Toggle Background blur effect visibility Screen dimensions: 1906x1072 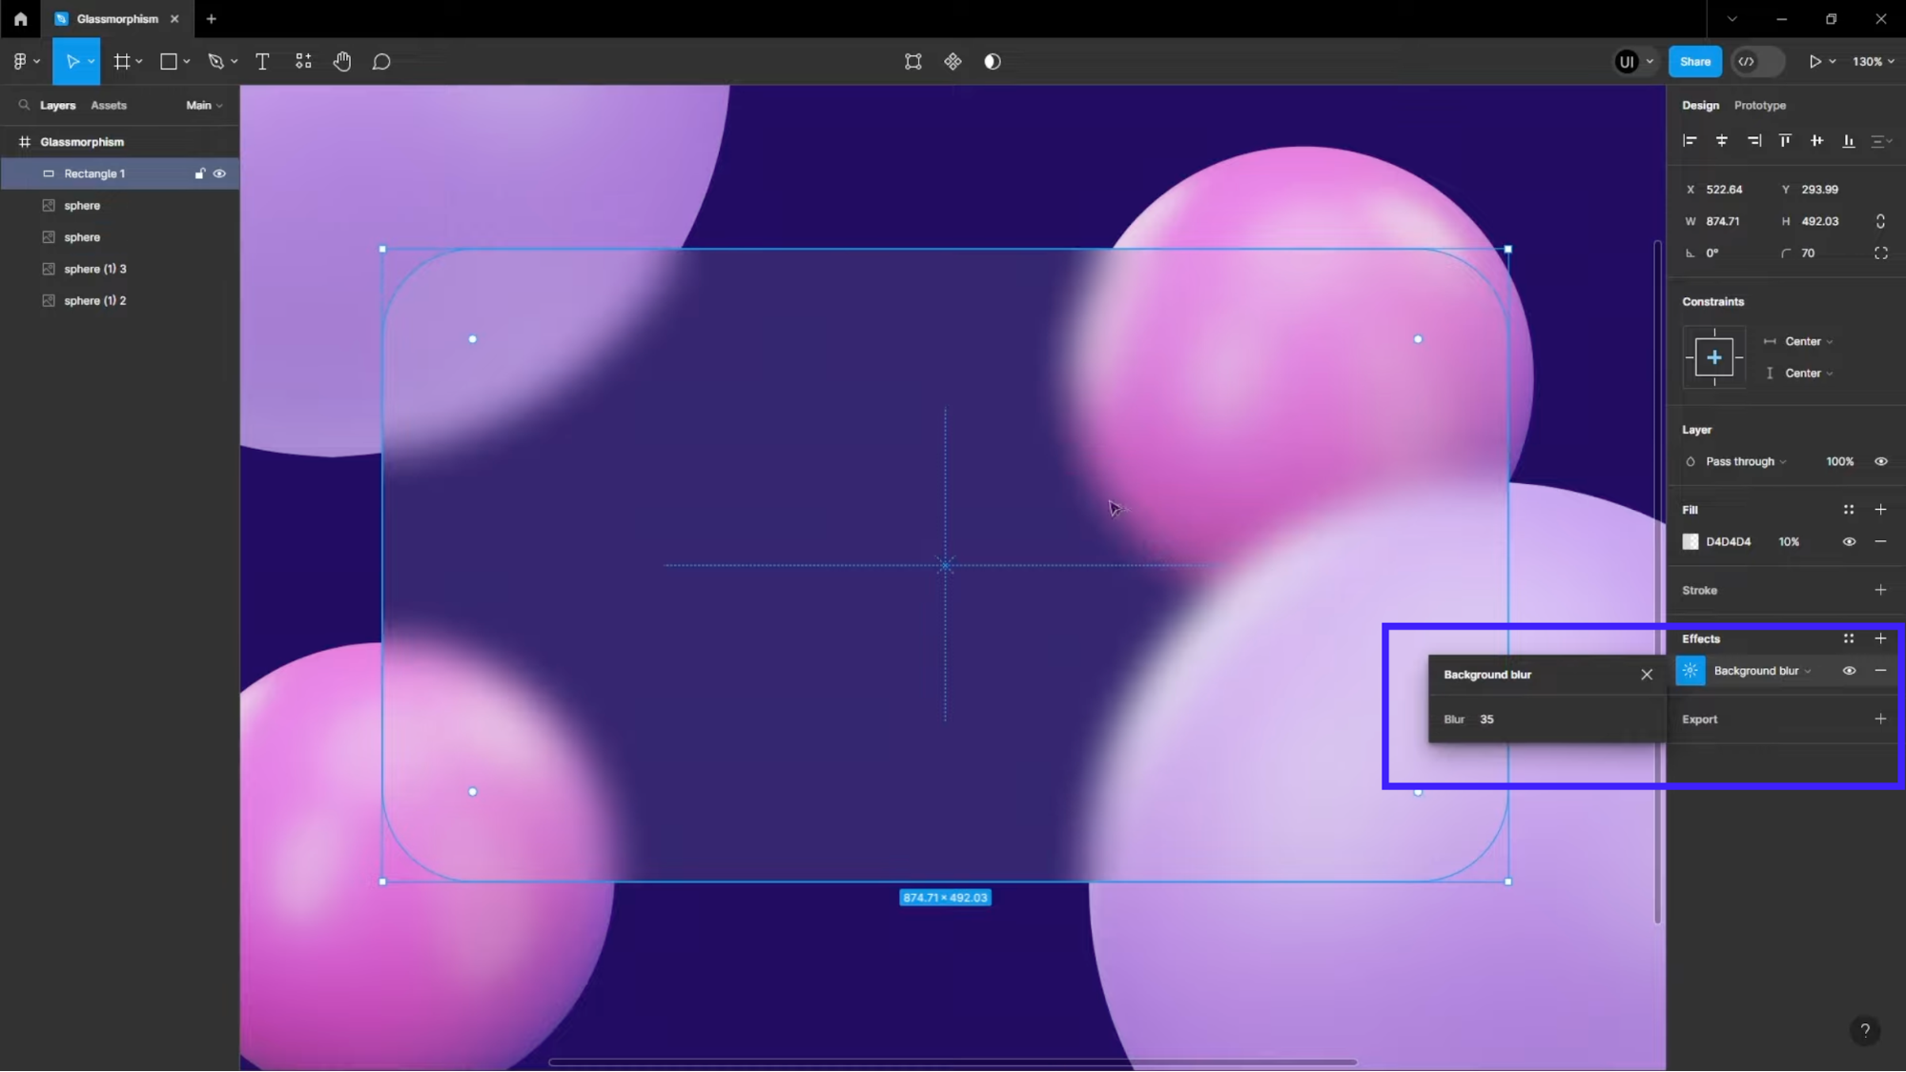click(x=1849, y=671)
